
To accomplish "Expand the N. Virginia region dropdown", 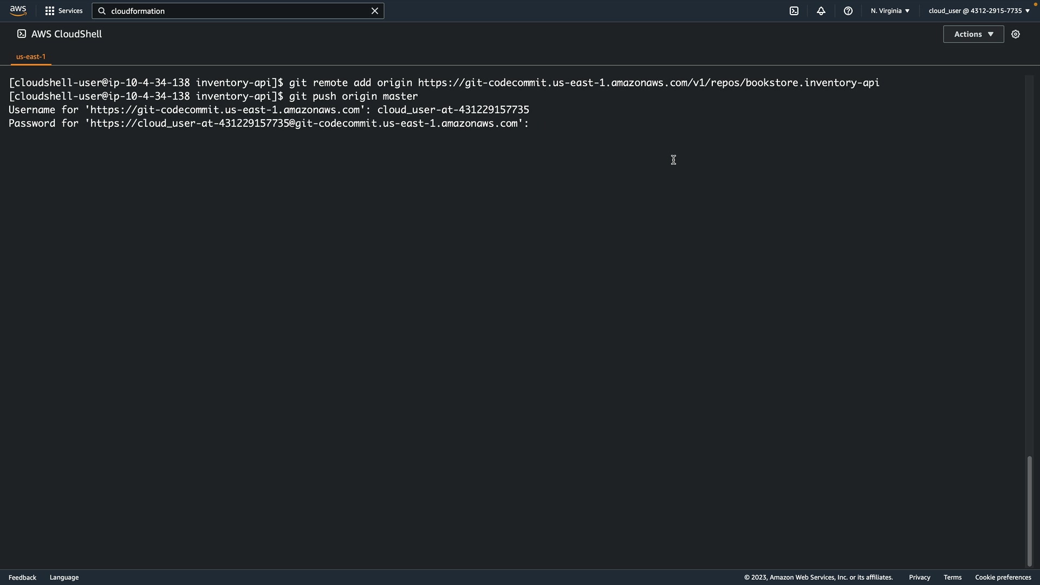I will pyautogui.click(x=890, y=11).
